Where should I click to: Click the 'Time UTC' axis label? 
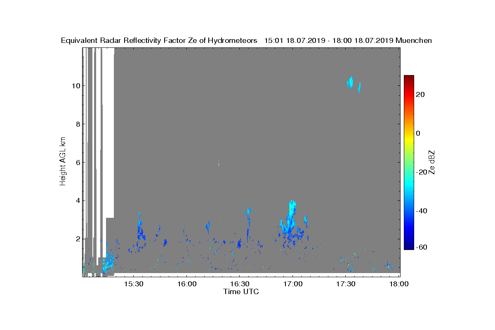pyautogui.click(x=241, y=292)
